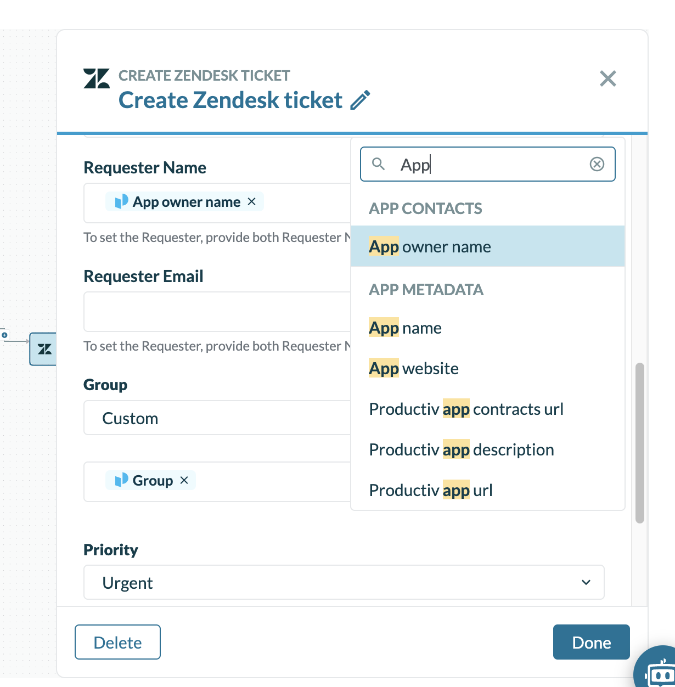Select Productiv app contracts url option
The width and height of the screenshot is (675, 687).
point(466,409)
